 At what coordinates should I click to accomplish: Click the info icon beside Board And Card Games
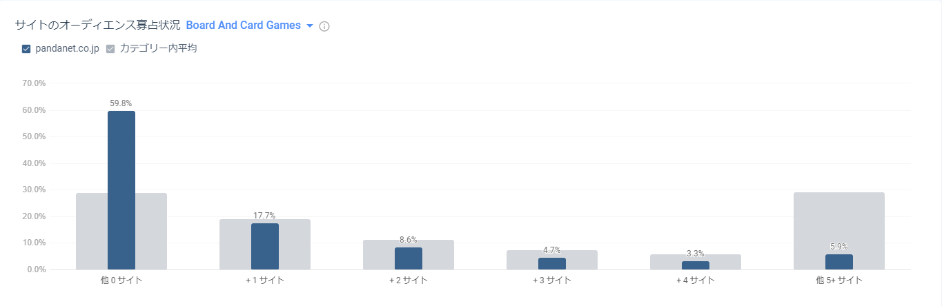click(x=324, y=26)
